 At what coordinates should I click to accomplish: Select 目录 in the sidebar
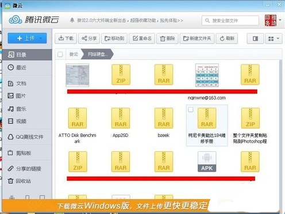tap(27, 55)
